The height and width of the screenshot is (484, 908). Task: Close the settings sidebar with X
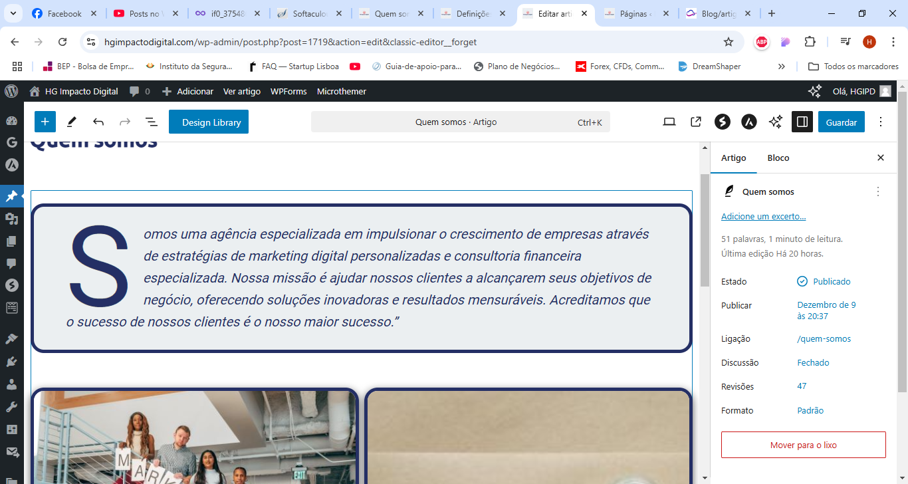click(x=881, y=158)
